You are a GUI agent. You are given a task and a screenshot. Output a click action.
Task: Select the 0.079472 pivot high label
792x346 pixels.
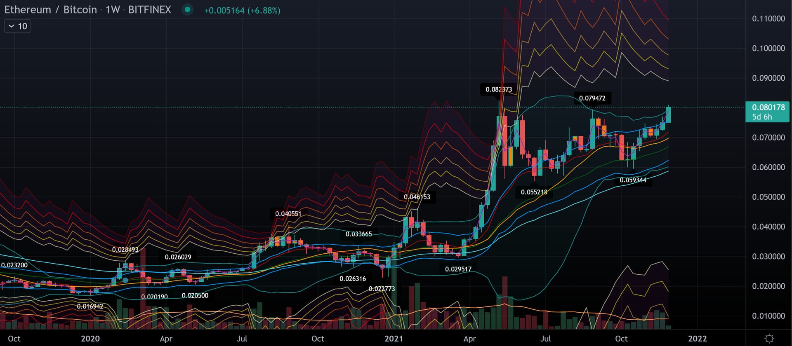[x=592, y=98]
